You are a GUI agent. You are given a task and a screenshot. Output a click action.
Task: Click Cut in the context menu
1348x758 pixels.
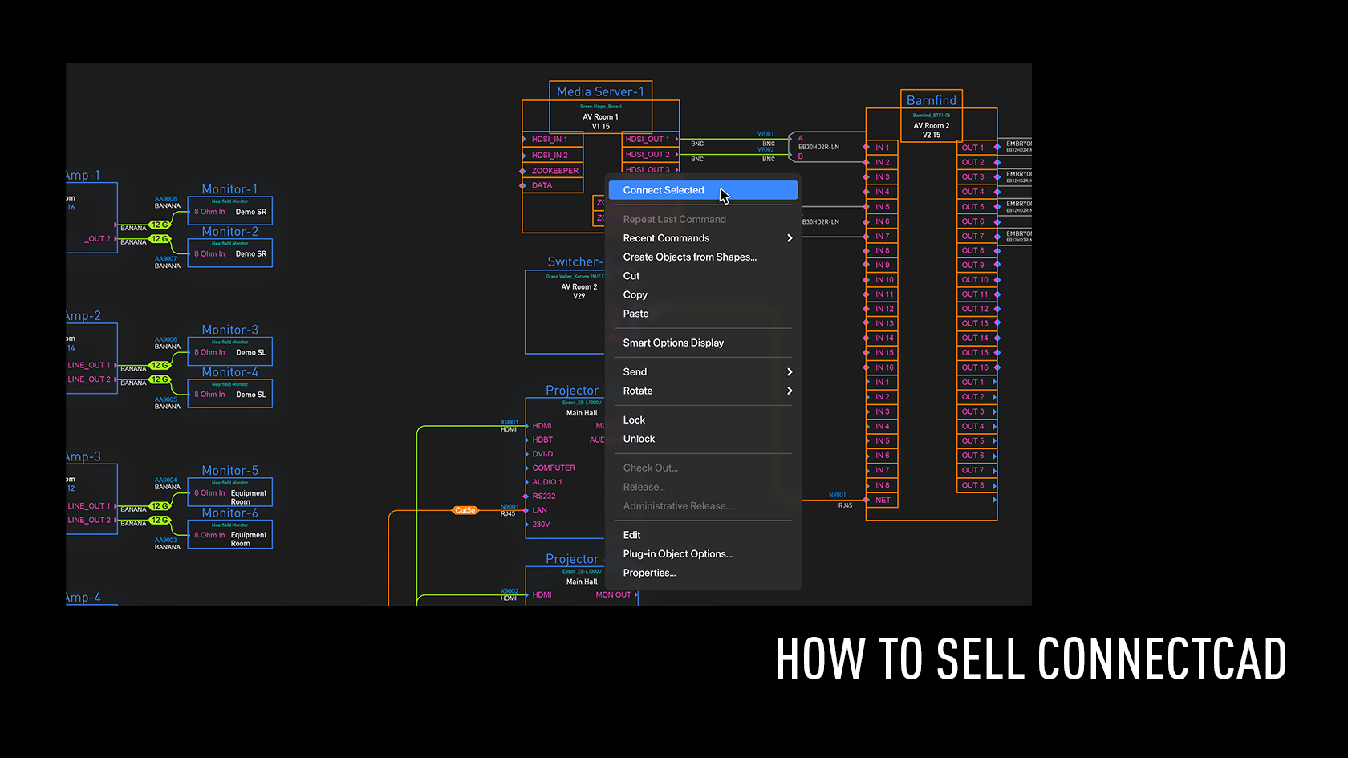click(x=631, y=276)
